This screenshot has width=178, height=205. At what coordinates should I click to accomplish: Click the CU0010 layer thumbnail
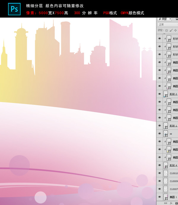[x=166, y=173]
